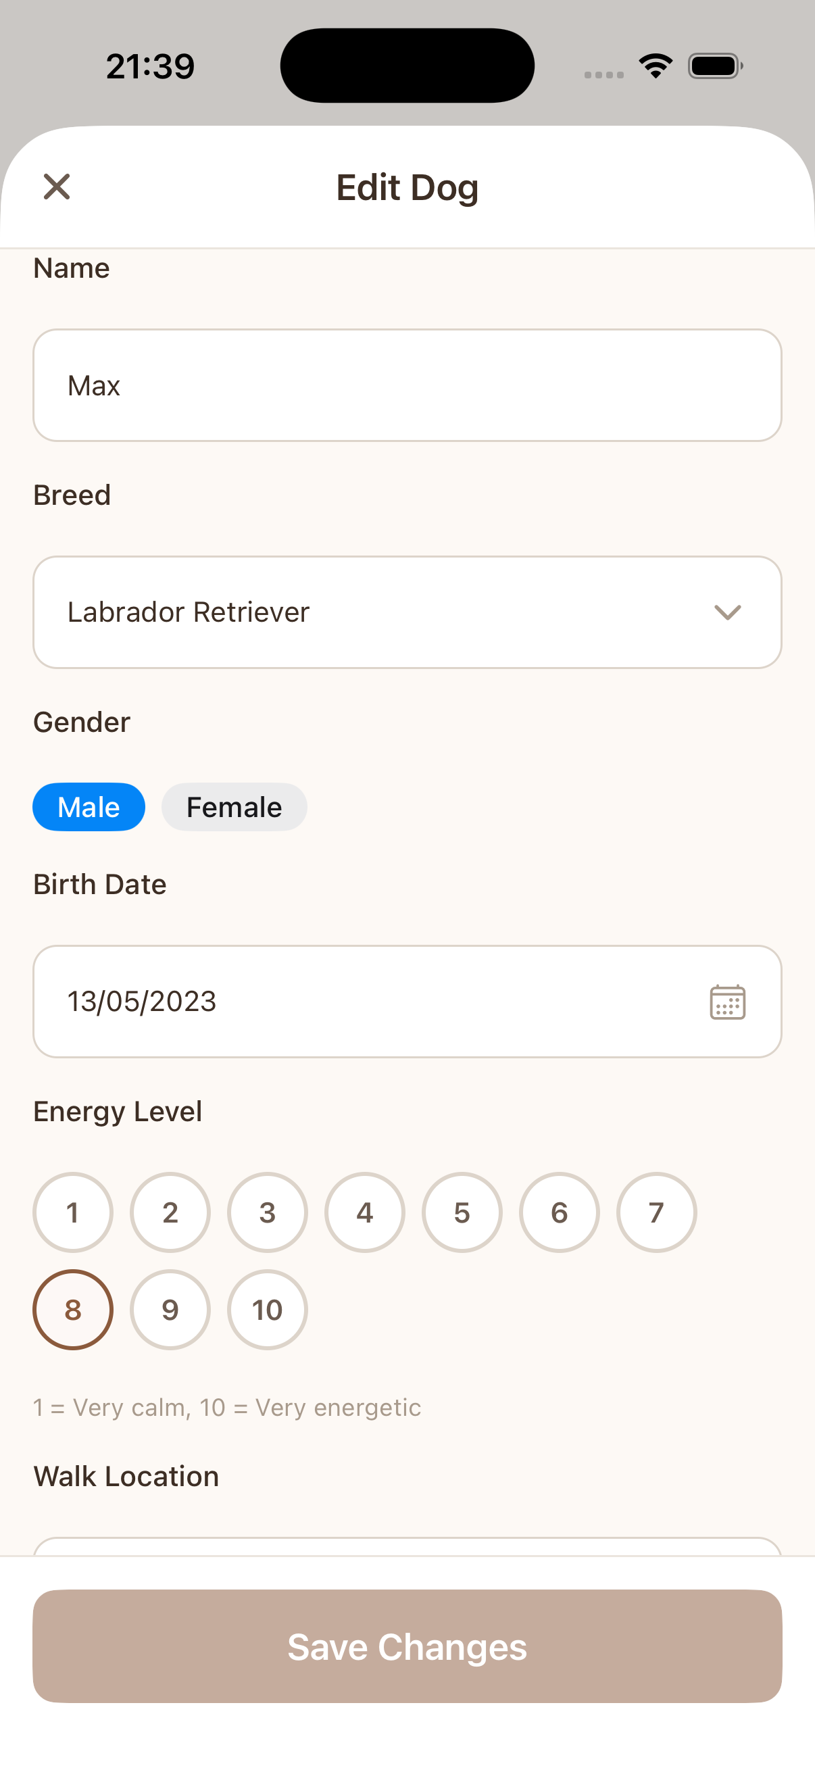Tap the battery status icon
Screen dimensions: 815x1772
click(714, 66)
